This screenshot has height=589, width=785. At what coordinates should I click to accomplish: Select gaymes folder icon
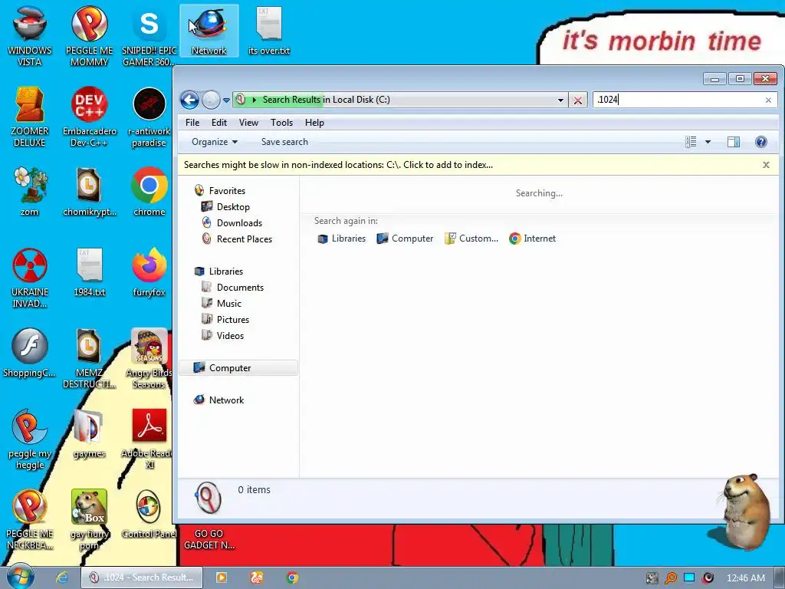(89, 434)
